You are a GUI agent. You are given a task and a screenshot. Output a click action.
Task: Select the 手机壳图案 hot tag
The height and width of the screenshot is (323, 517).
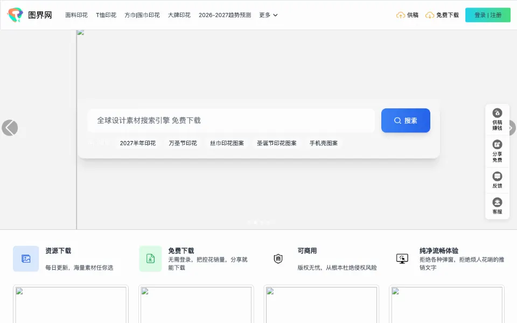tap(323, 143)
